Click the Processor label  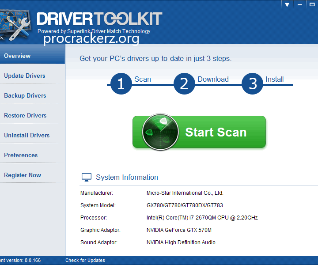[94, 218]
